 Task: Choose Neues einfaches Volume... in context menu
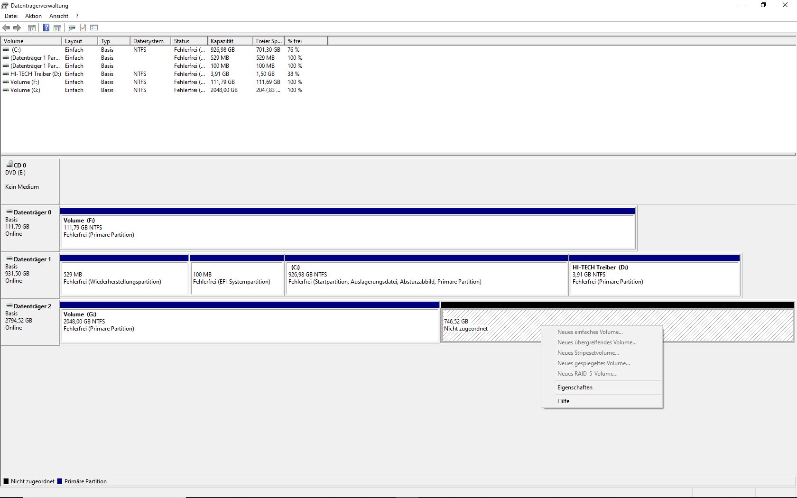click(x=602, y=332)
